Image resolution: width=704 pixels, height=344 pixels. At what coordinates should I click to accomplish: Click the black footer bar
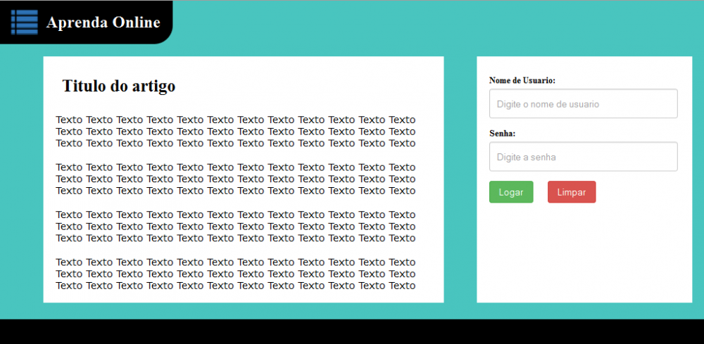click(352, 331)
